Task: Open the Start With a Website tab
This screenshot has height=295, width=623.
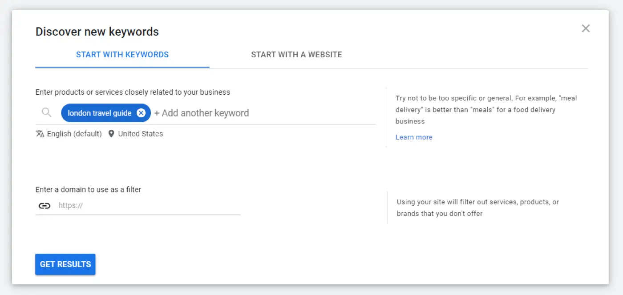Action: 296,55
